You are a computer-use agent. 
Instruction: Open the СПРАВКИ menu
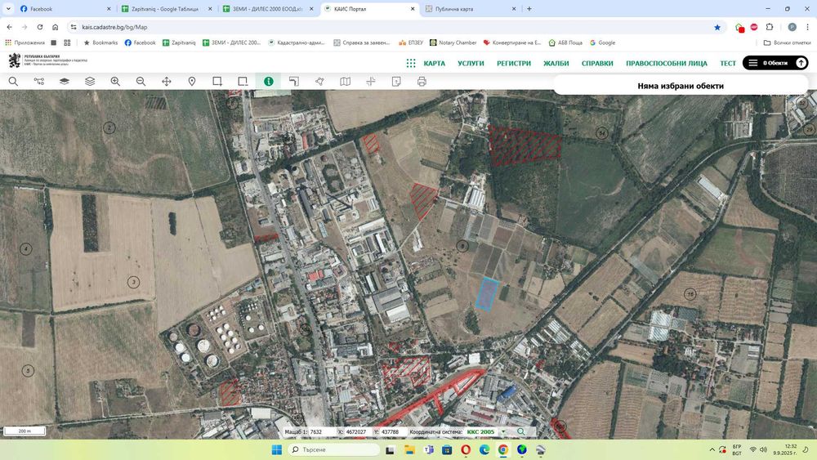(597, 63)
